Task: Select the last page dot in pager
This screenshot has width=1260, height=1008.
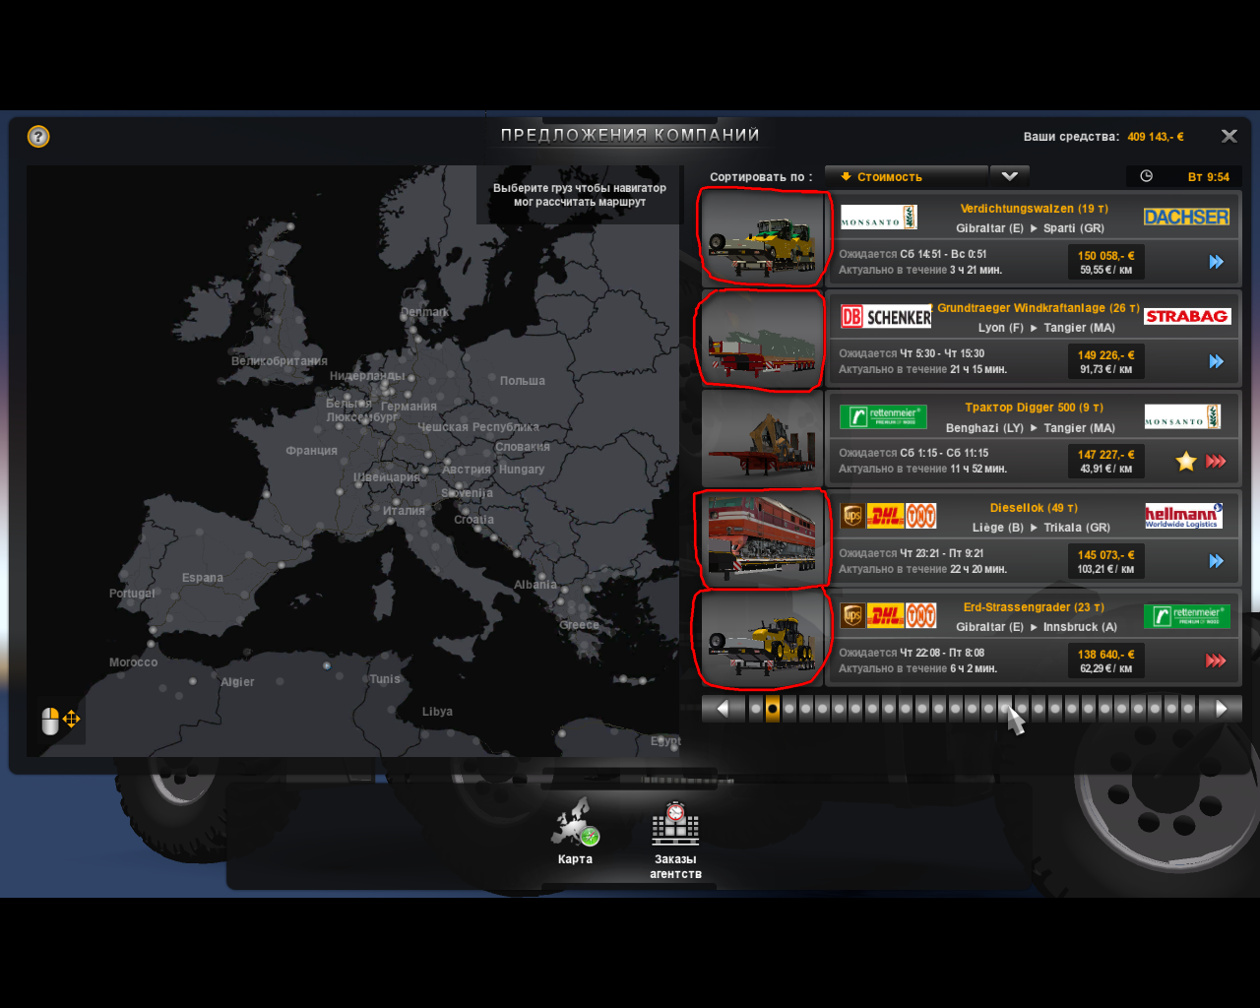Action: coord(1188,708)
